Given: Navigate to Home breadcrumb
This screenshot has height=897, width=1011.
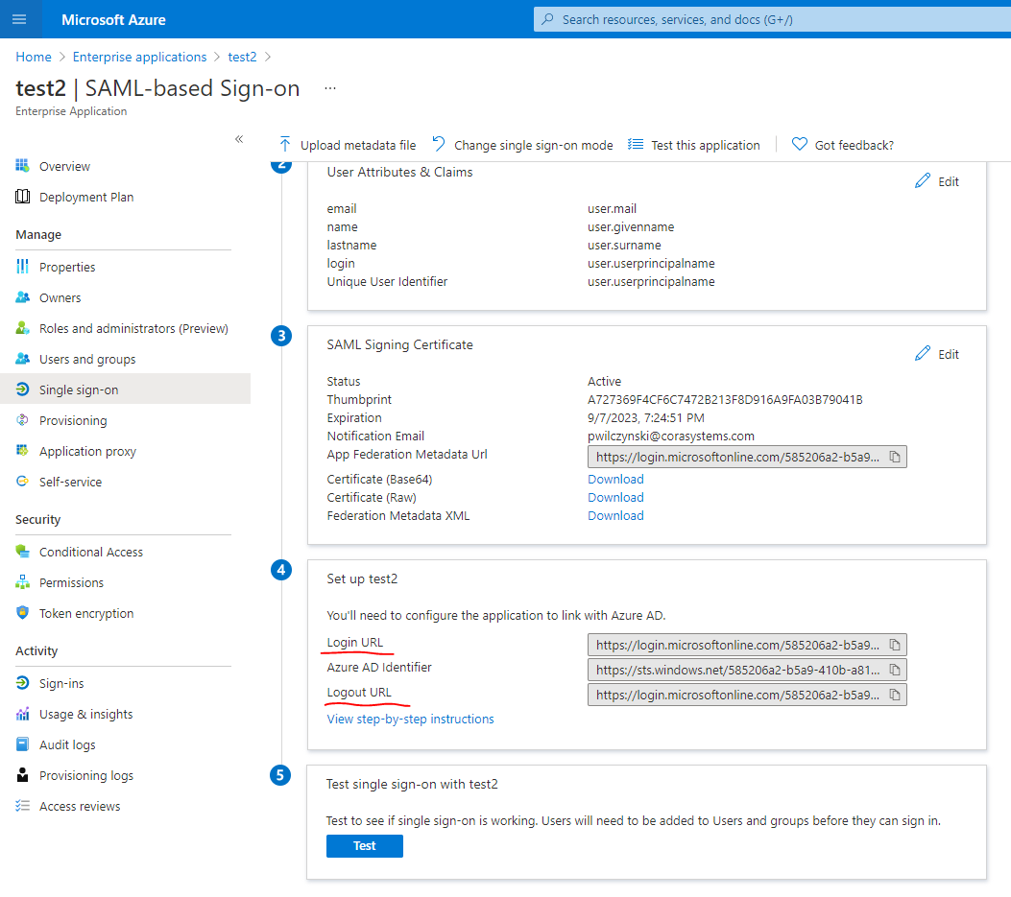Looking at the screenshot, I should [x=34, y=57].
